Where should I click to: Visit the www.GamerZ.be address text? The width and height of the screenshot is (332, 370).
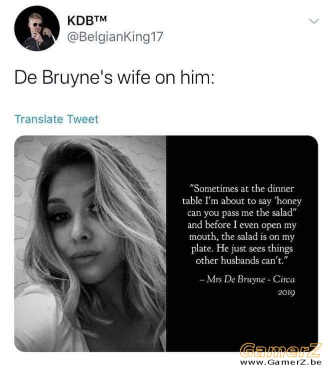click(x=281, y=361)
